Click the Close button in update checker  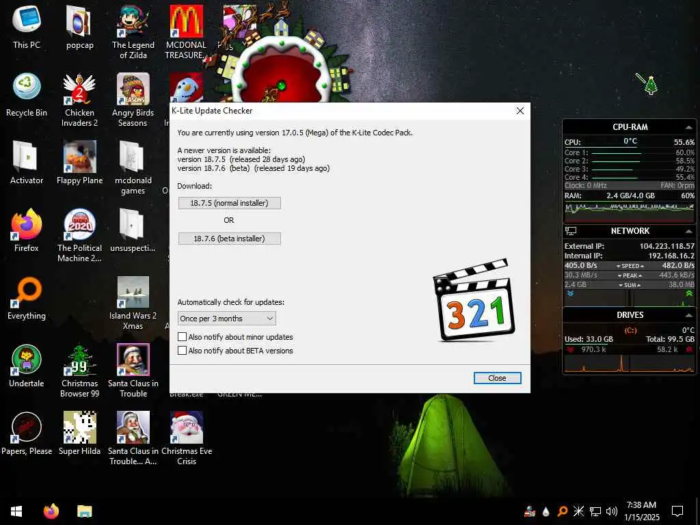coord(498,378)
